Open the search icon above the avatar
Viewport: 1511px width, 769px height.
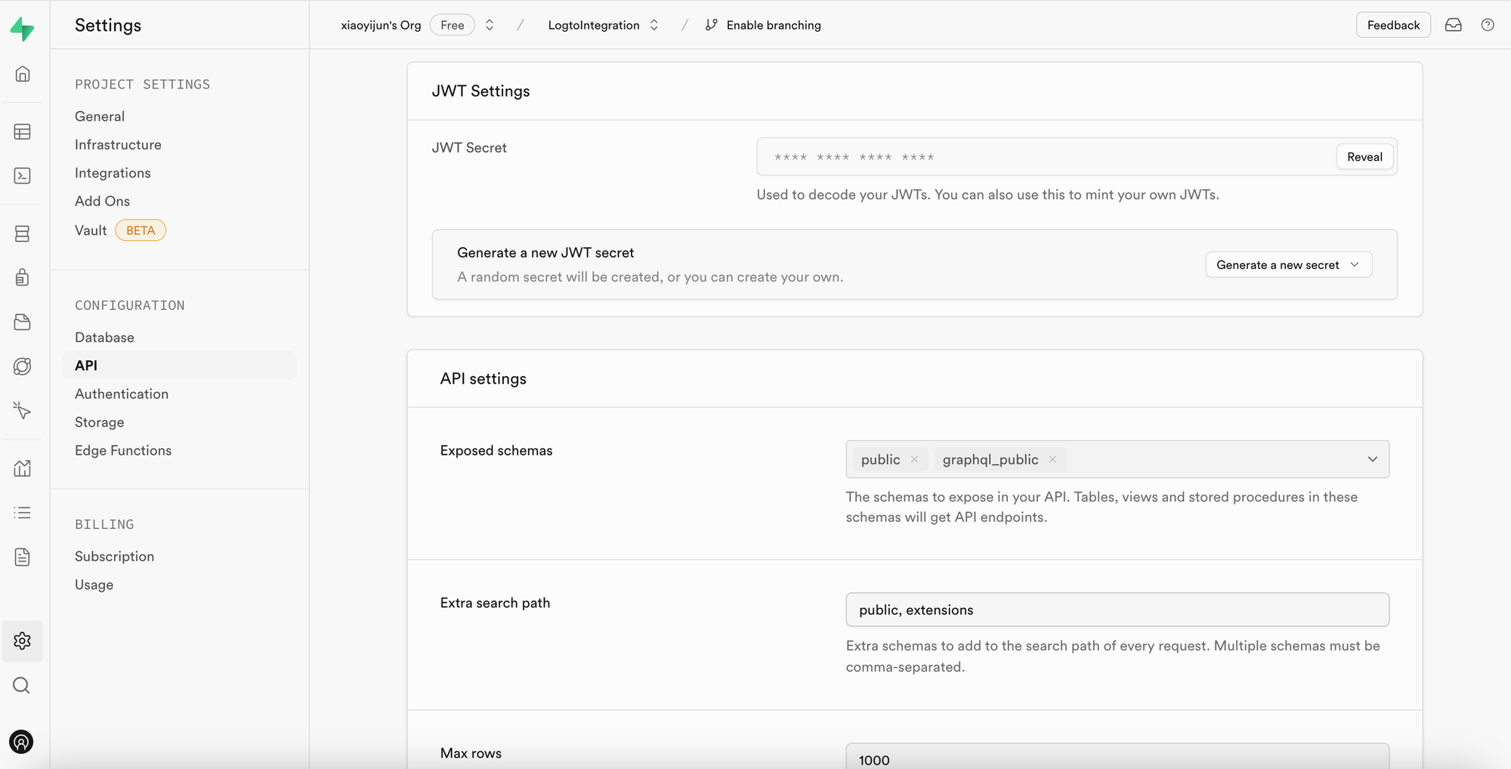point(22,685)
